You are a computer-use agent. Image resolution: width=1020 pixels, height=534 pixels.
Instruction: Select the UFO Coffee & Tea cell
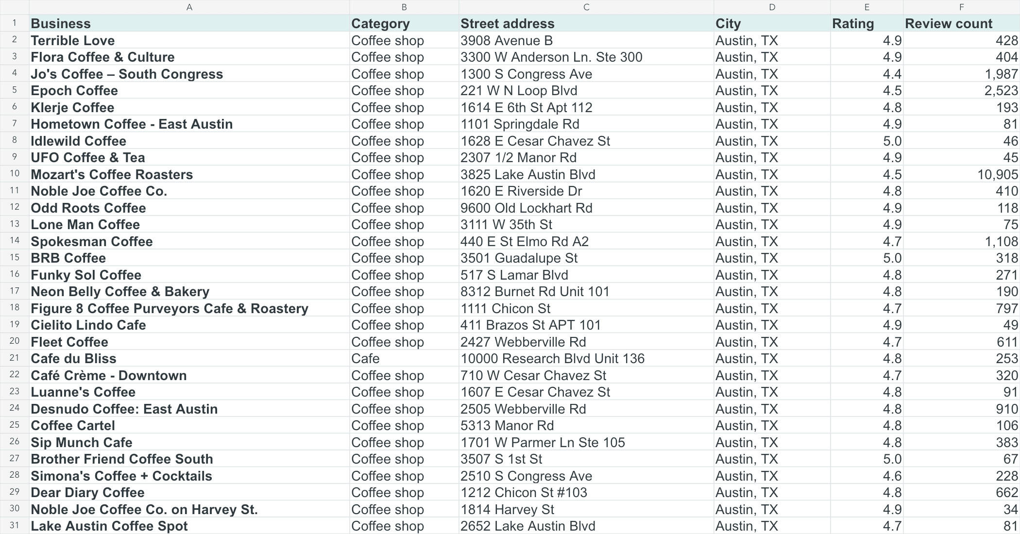tap(189, 157)
